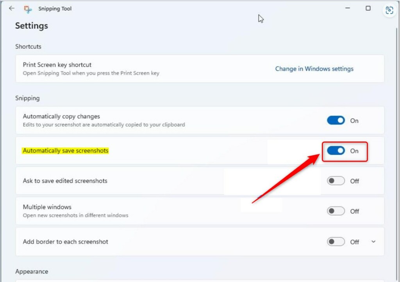Open Change in Windows settings
This screenshot has height=282, width=400.
(x=314, y=69)
